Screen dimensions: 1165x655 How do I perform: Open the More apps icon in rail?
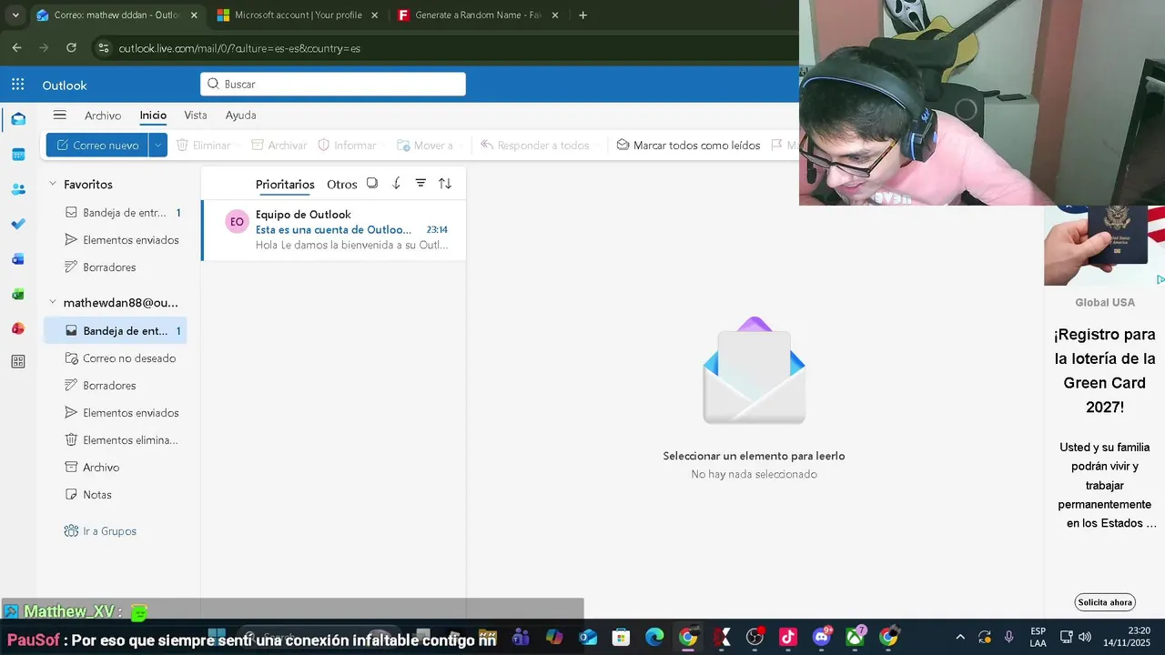click(18, 362)
